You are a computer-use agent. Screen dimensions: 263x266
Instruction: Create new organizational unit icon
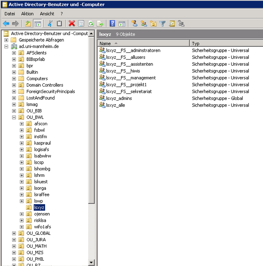pos(153,23)
